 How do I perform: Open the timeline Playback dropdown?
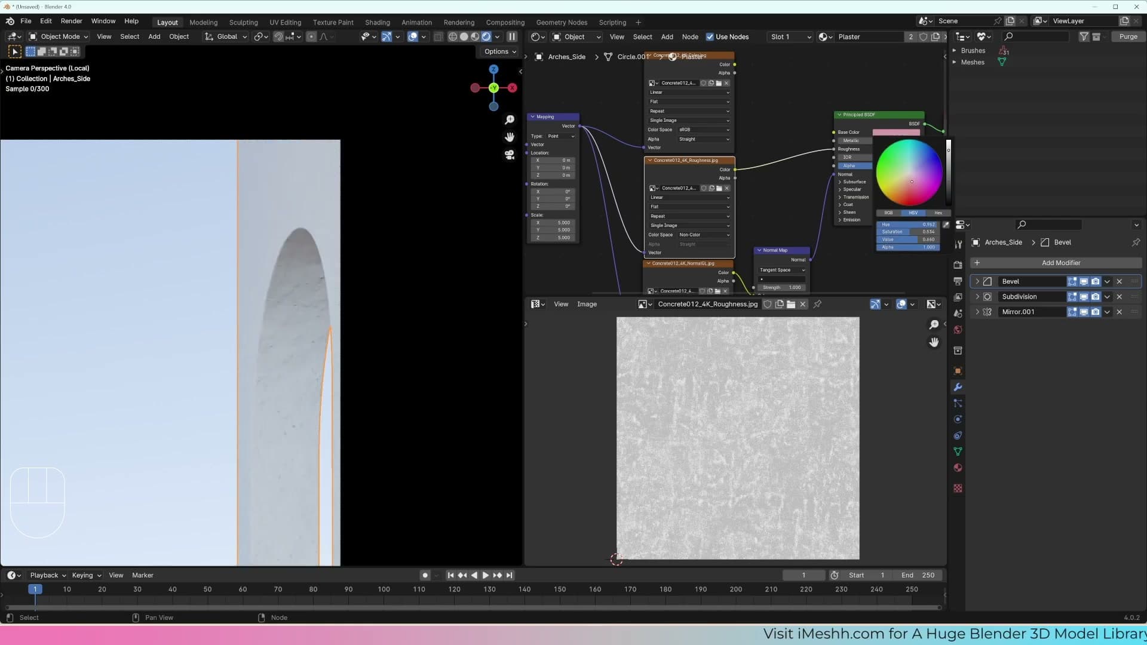pos(48,575)
